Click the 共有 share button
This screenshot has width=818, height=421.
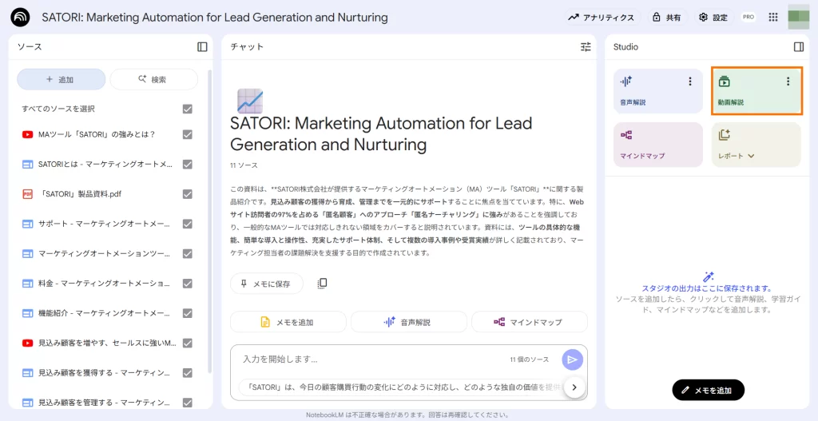[667, 18]
